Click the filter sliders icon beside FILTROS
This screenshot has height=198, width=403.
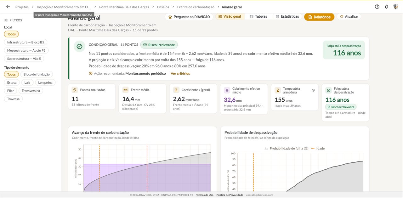coord(6,20)
